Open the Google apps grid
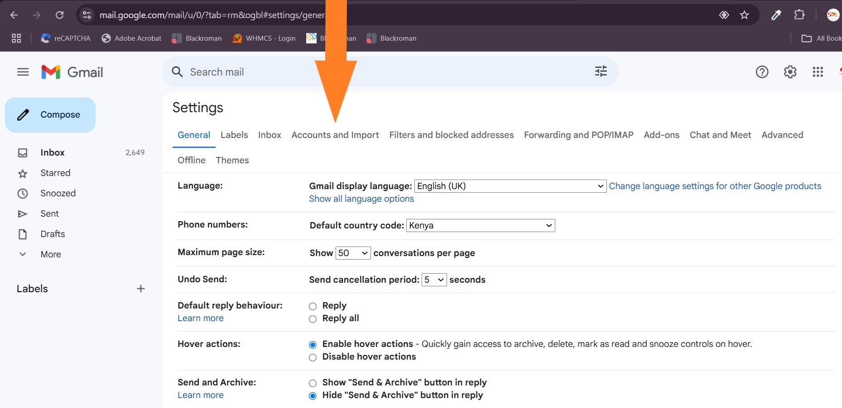 pos(817,72)
